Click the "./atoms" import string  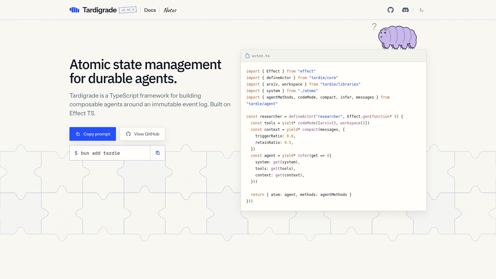(x=308, y=91)
